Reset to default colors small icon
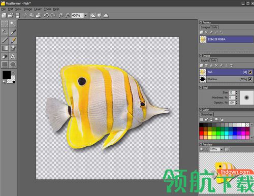Image resolution: width=254 pixels, height=196 pixels. (x=4, y=82)
